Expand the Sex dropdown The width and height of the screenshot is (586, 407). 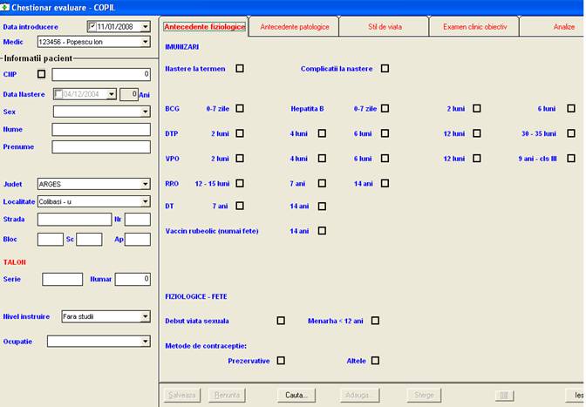point(145,112)
